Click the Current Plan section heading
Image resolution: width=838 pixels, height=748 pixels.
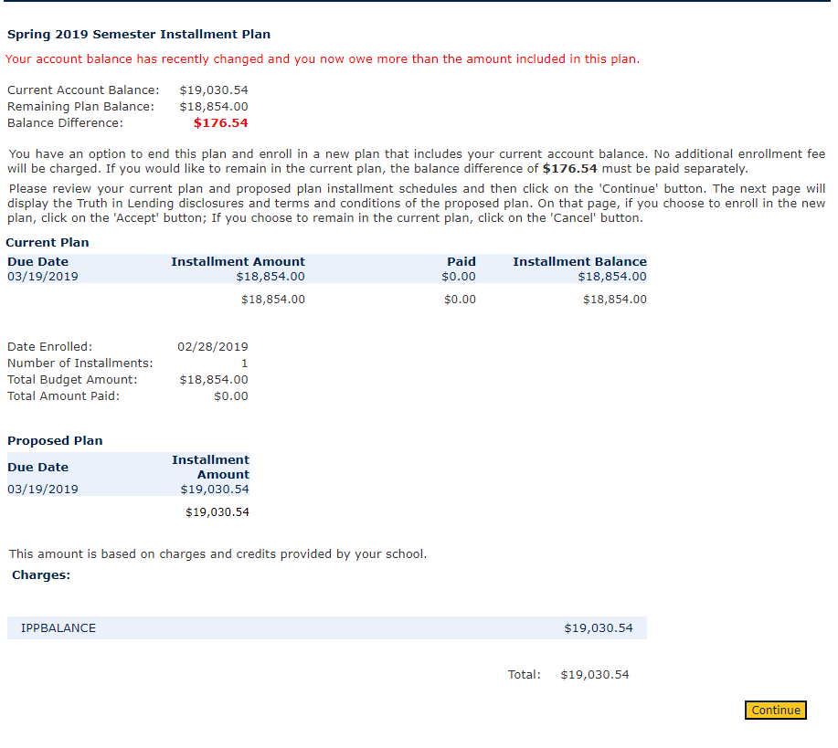(x=48, y=243)
